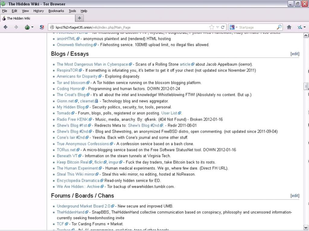Open the Tornado forum link
The width and height of the screenshot is (309, 231).
64,113
